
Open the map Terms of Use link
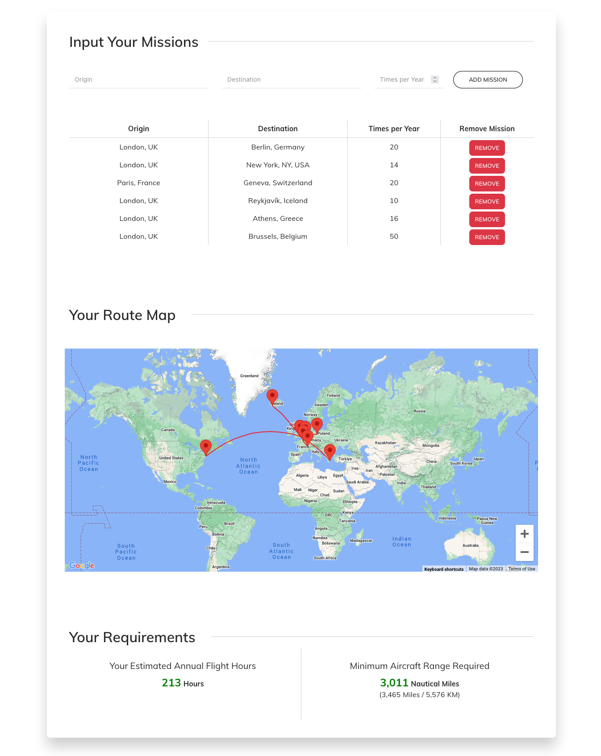coord(522,569)
